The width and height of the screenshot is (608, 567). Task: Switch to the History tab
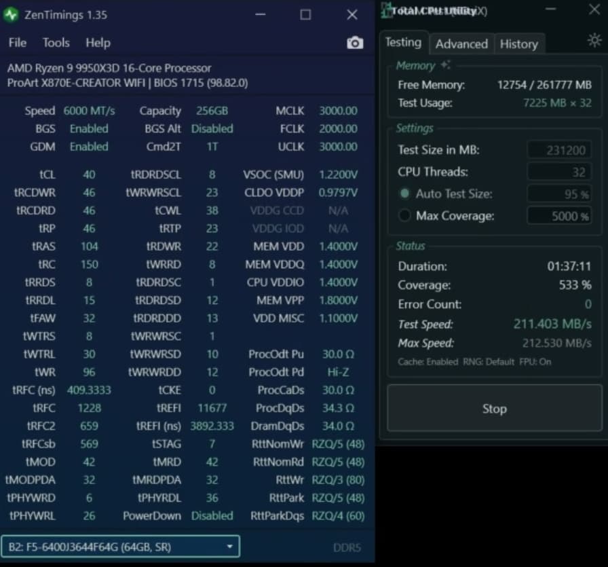click(519, 44)
